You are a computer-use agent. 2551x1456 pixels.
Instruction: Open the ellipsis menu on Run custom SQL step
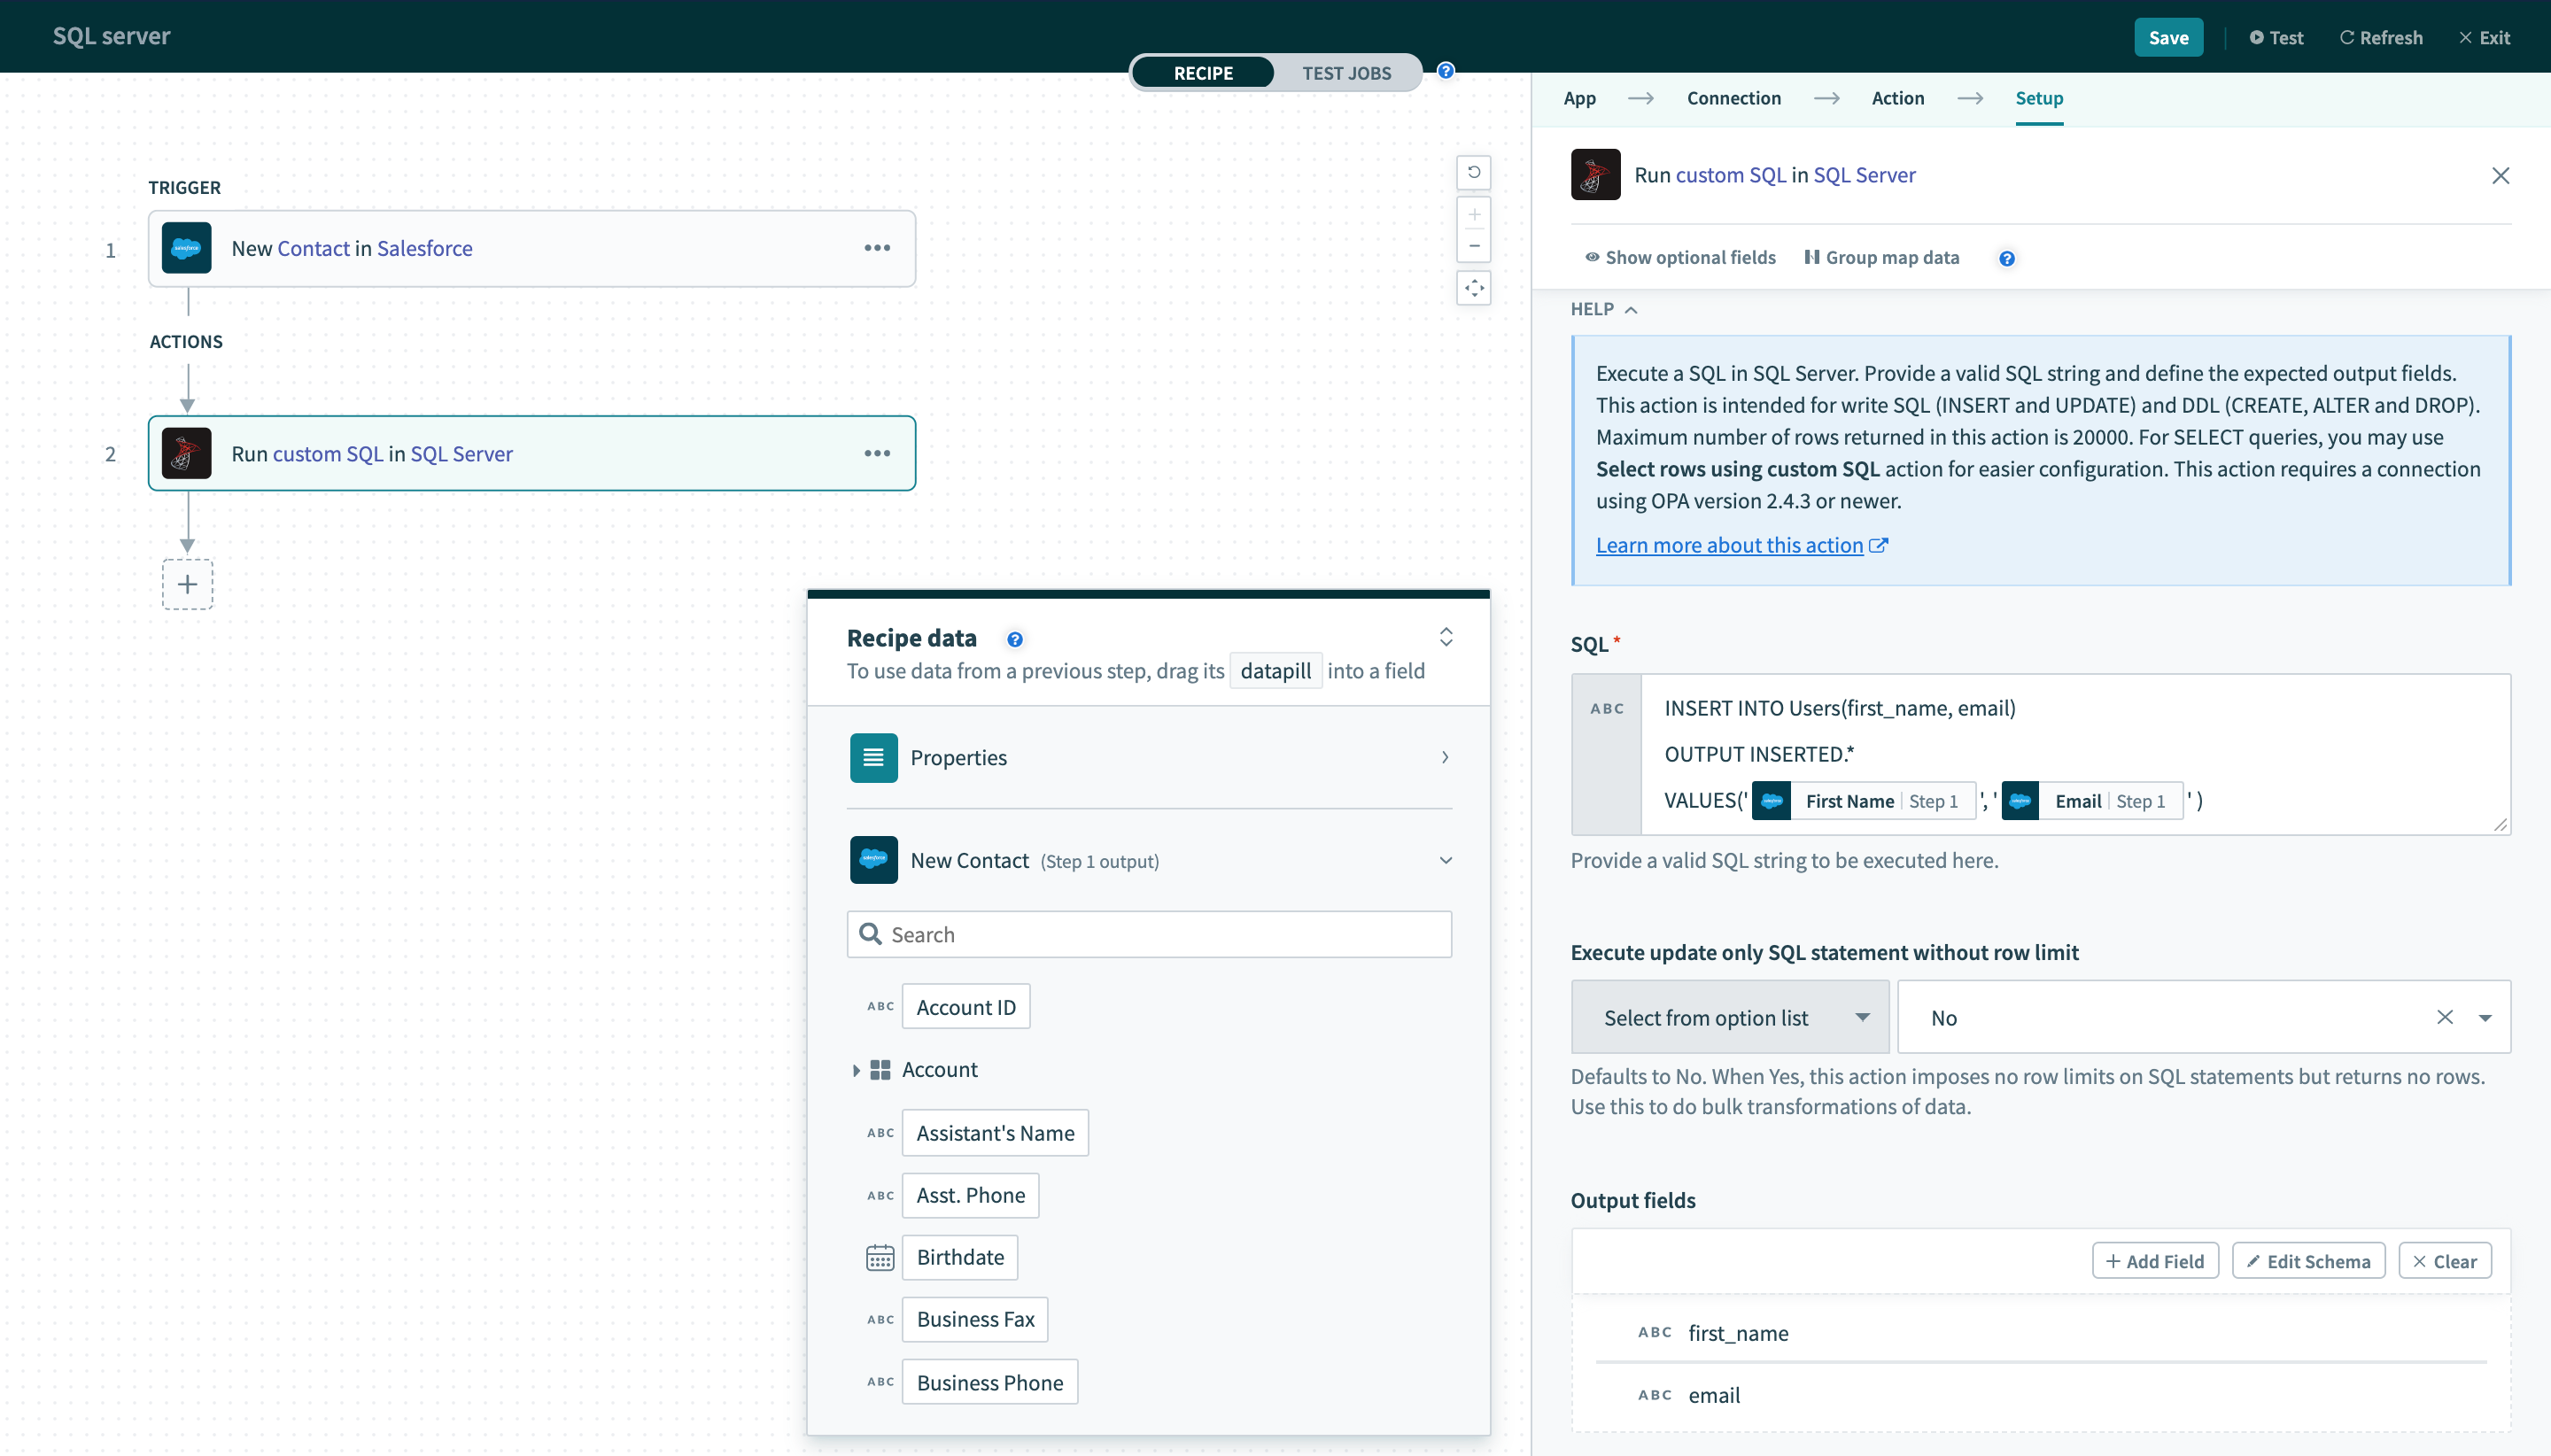[878, 452]
